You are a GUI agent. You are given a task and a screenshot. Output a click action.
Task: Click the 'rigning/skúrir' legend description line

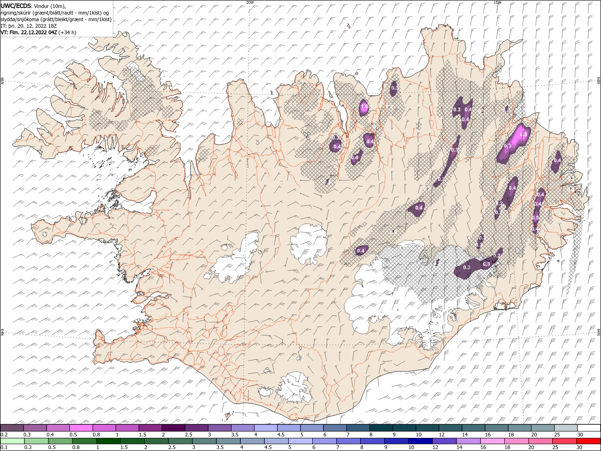tap(54, 13)
